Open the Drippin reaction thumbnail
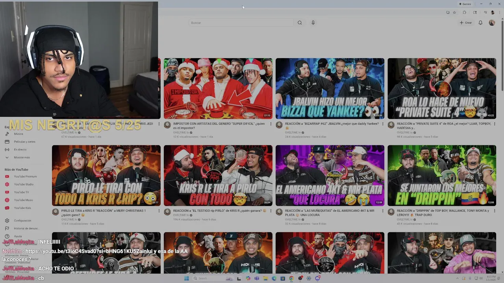The height and width of the screenshot is (283, 504). 442,176
